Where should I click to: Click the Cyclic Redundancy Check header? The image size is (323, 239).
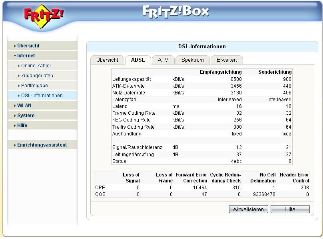225,178
